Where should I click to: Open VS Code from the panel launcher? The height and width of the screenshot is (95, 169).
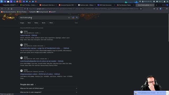coord(14,2)
